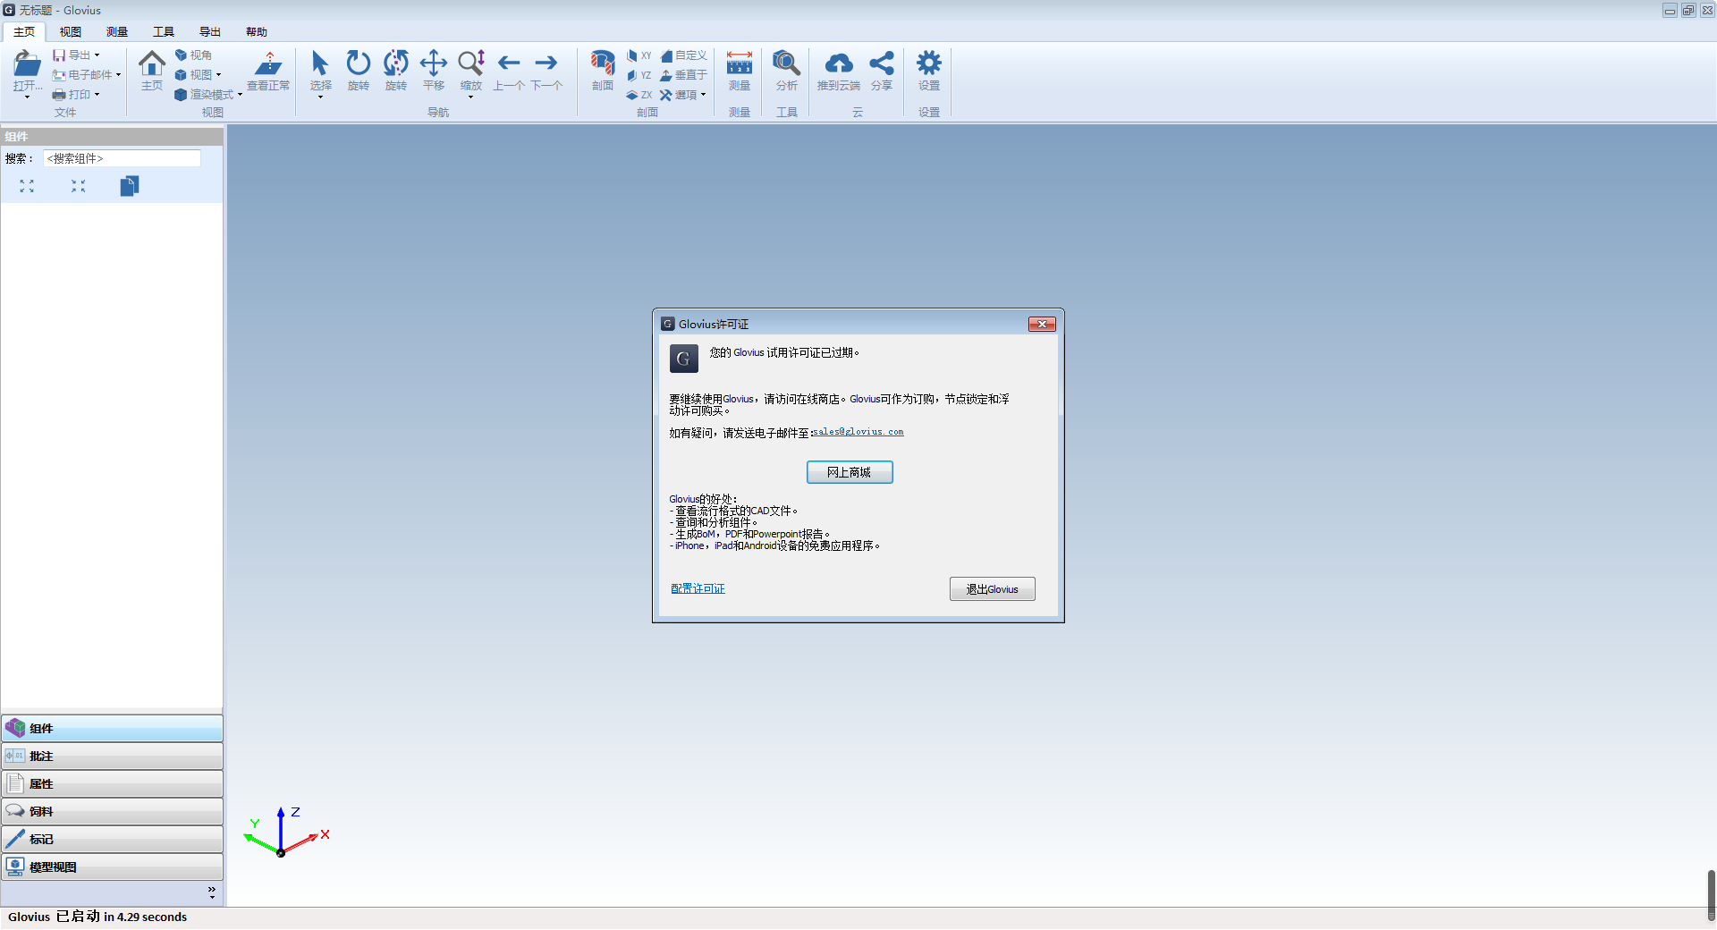Select the ZX section plane
The height and width of the screenshot is (930, 1717).
(x=639, y=95)
